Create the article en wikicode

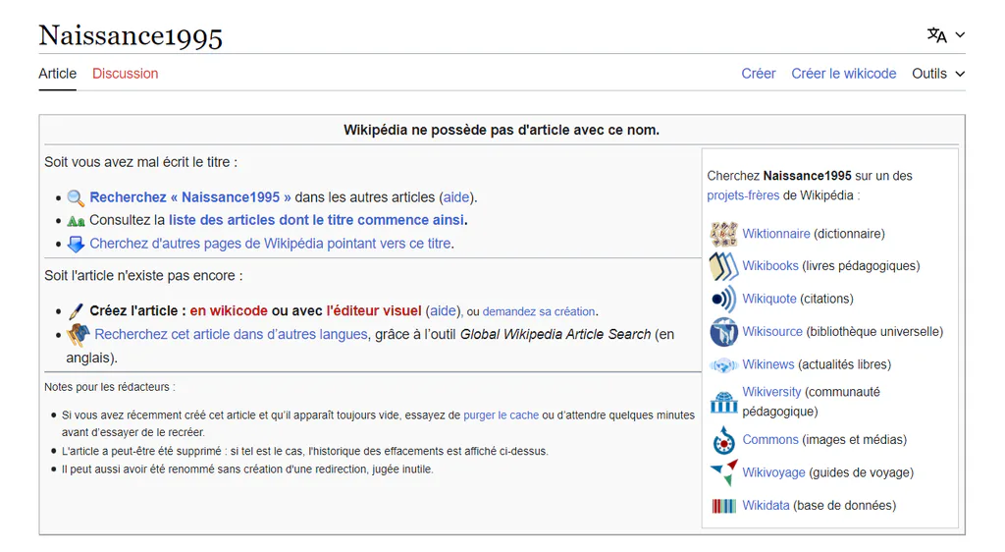228,311
